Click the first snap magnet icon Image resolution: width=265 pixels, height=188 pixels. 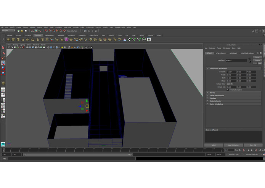[47, 31]
